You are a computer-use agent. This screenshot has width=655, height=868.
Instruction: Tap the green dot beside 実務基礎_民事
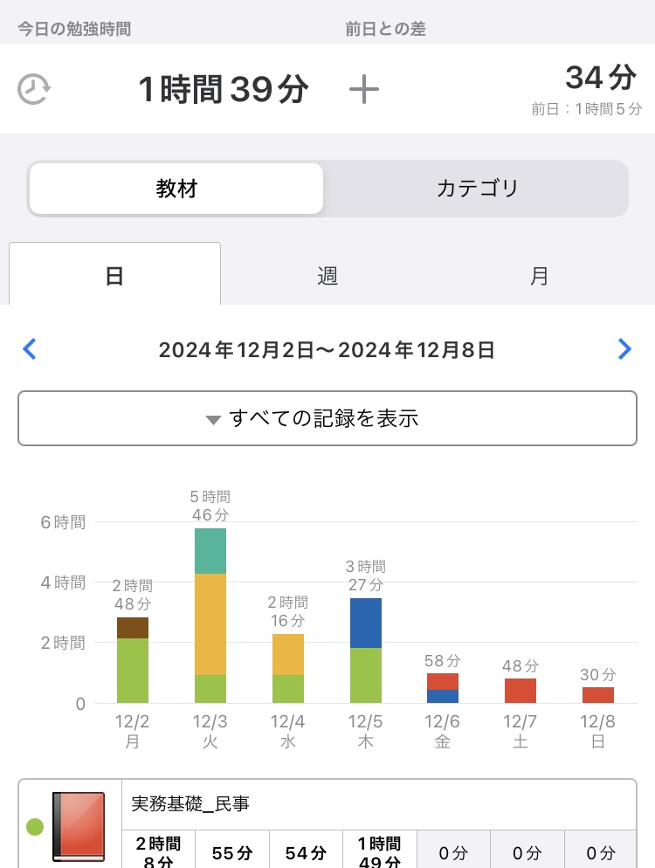35,826
